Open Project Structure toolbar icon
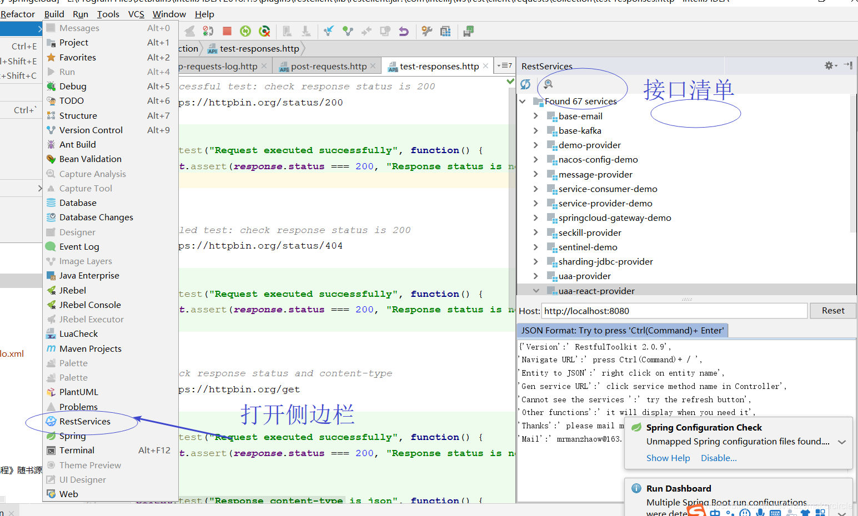The width and height of the screenshot is (858, 516). point(445,31)
